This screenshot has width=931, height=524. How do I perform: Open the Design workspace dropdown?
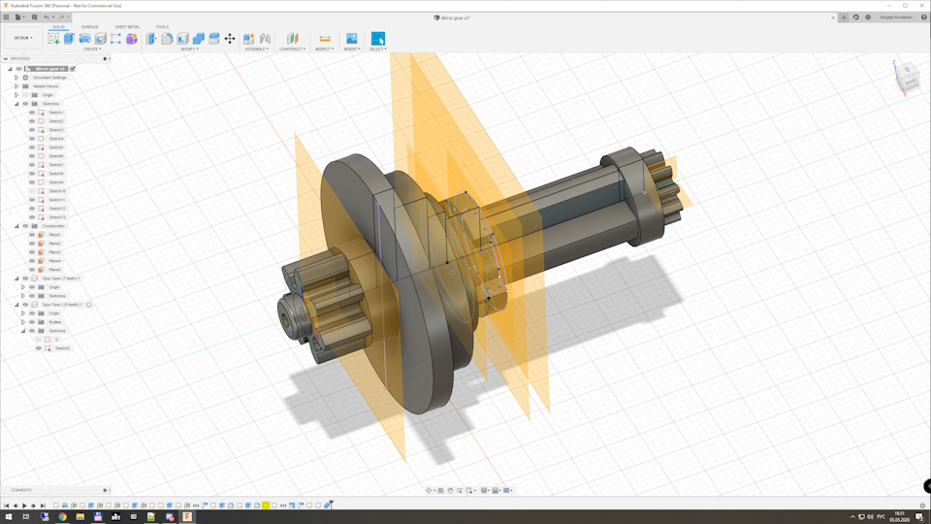21,39
